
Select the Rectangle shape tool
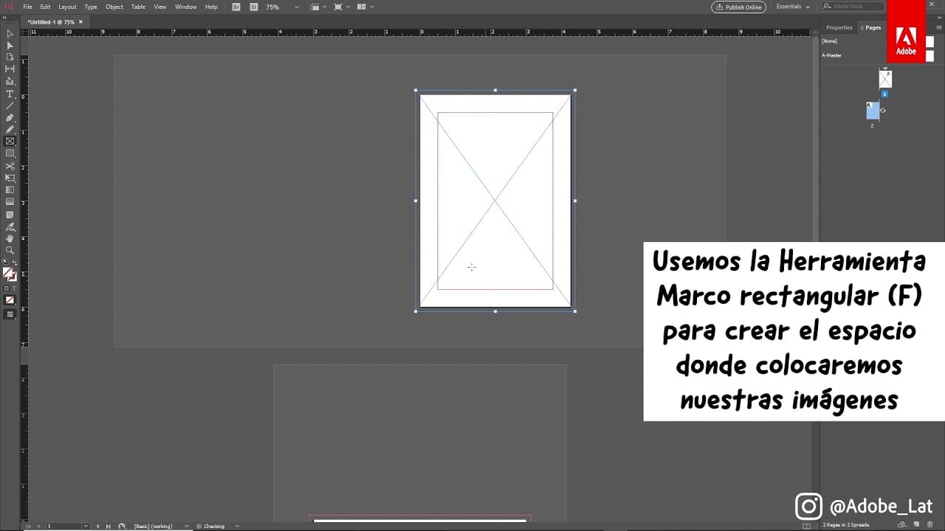point(10,153)
